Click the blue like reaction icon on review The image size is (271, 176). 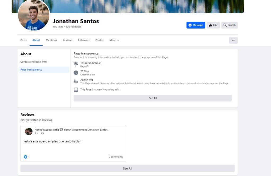(x=26, y=157)
